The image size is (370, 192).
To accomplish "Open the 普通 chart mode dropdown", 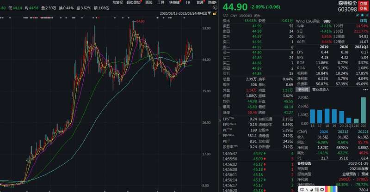I will point(200,2).
